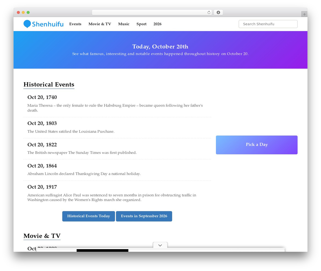Click the Pick a Day button
321x271 pixels.
click(x=257, y=145)
